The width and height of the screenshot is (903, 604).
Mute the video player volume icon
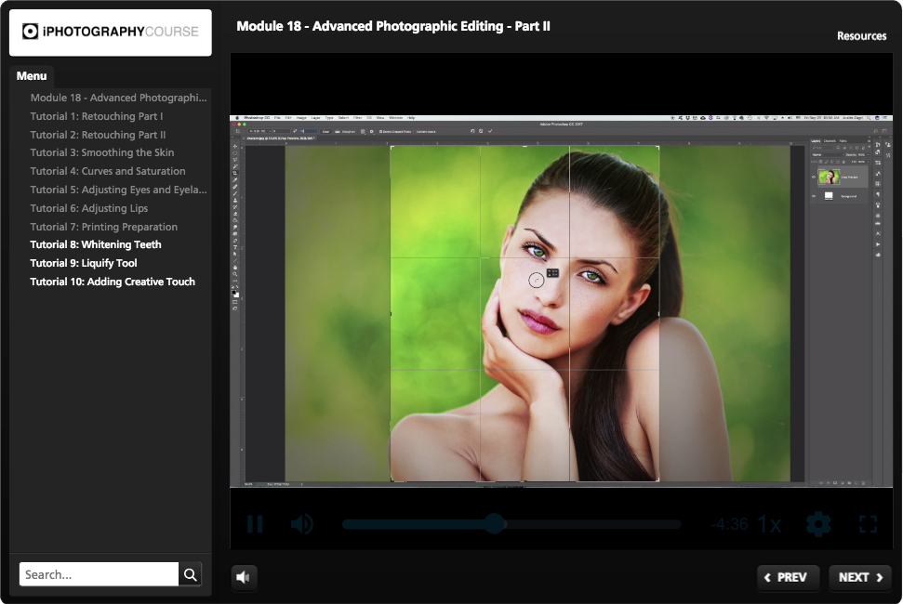pyautogui.click(x=301, y=524)
